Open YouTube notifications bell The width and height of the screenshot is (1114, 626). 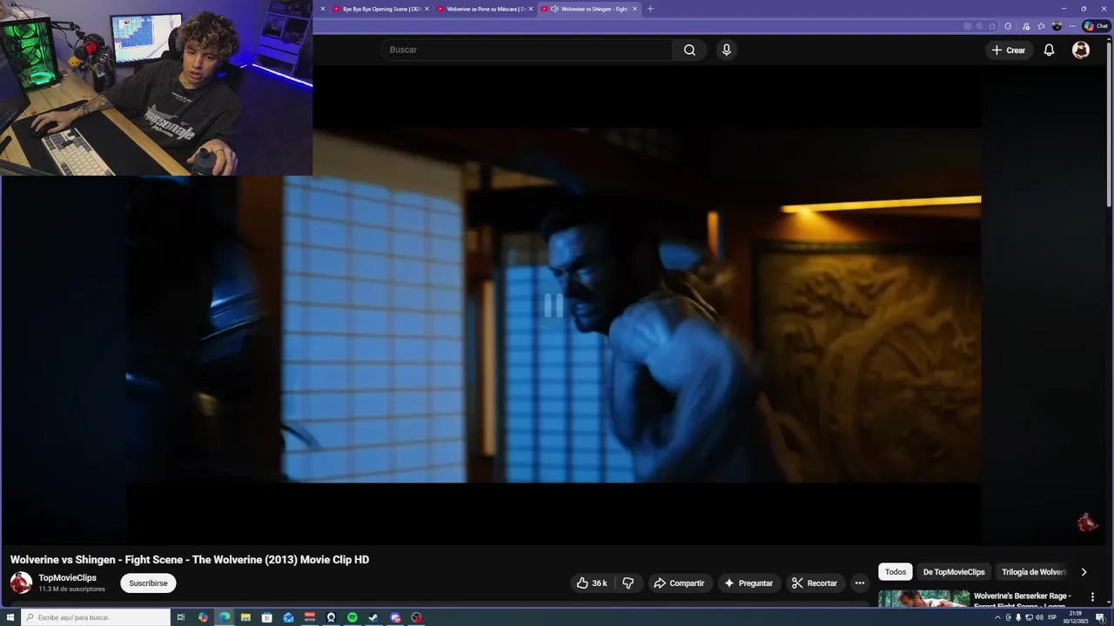1049,50
